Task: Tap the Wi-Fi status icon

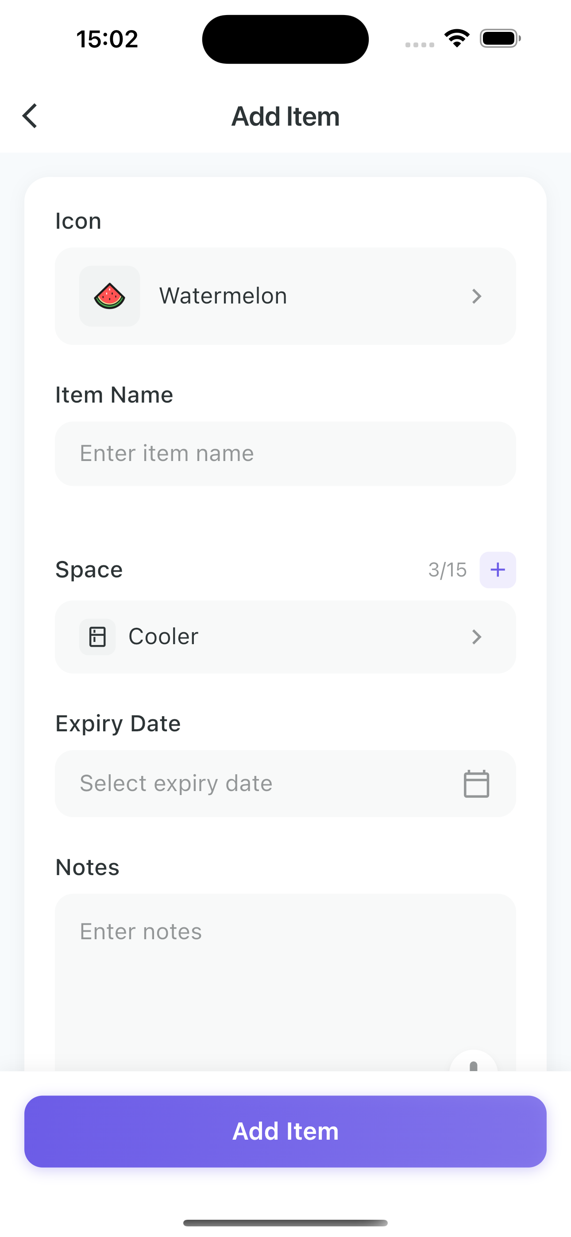Action: [457, 38]
